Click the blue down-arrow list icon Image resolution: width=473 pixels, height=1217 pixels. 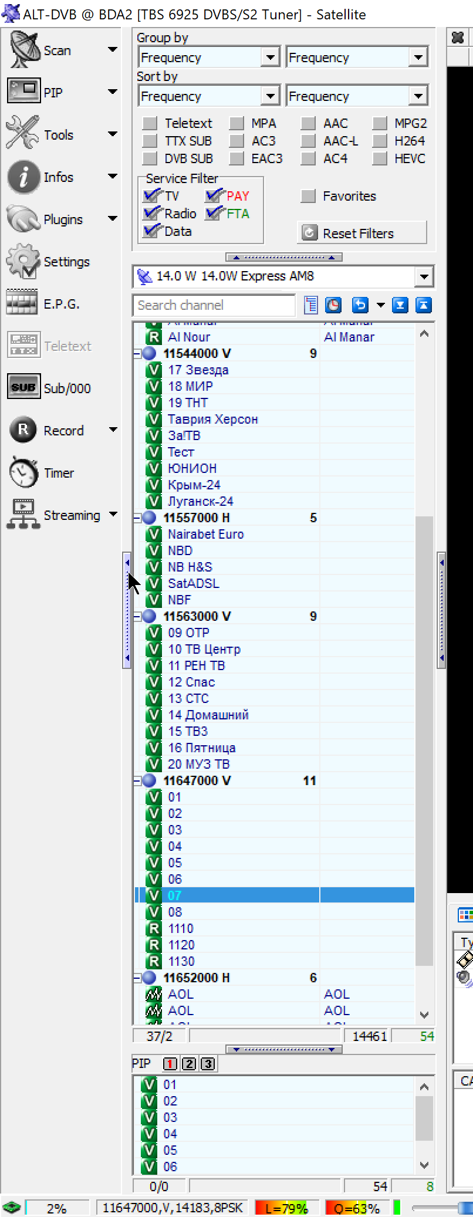click(400, 305)
